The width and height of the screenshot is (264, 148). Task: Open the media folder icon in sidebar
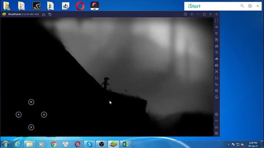(217, 78)
